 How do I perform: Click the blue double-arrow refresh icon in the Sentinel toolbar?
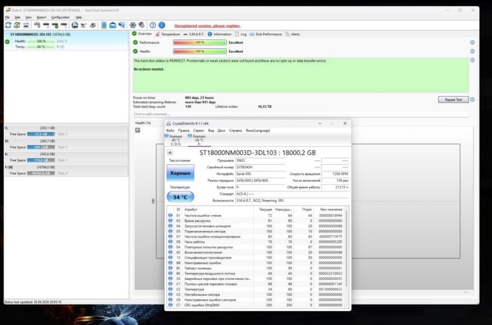(8, 25)
